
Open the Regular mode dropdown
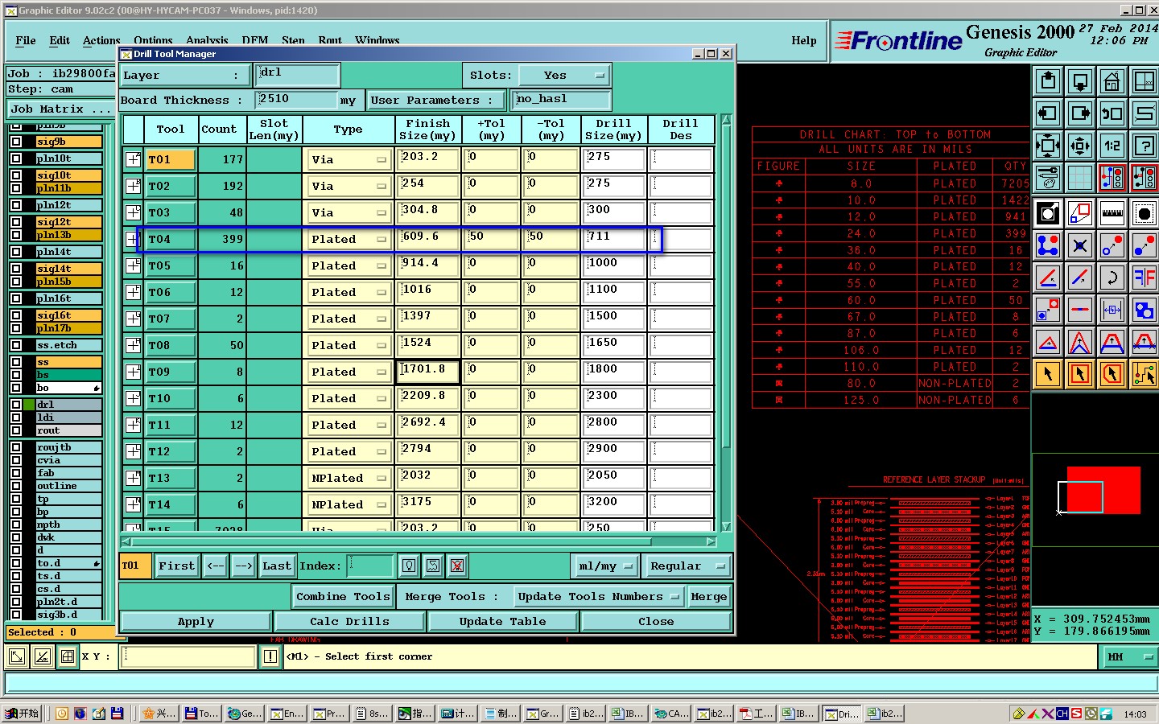(x=687, y=566)
